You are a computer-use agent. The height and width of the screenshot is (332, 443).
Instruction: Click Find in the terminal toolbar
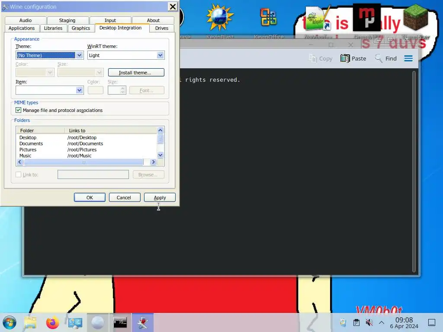point(385,58)
